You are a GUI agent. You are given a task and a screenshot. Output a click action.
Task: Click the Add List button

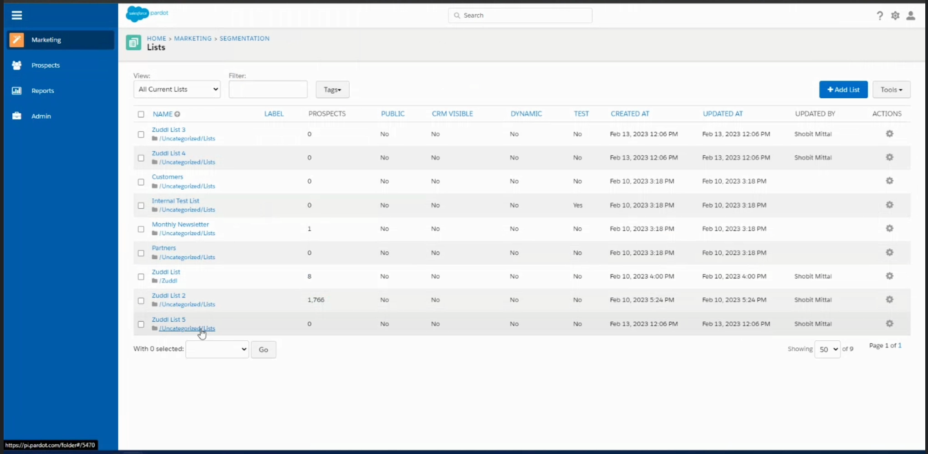[x=843, y=90]
